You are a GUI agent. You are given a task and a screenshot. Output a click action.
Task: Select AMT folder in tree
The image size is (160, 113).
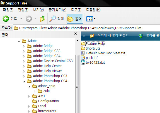point(42,96)
